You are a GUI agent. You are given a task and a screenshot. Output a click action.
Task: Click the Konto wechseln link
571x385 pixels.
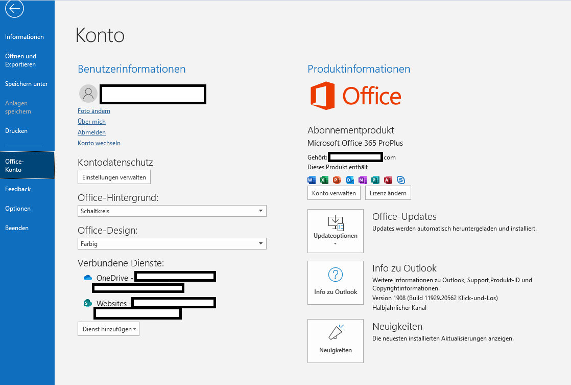coord(99,143)
